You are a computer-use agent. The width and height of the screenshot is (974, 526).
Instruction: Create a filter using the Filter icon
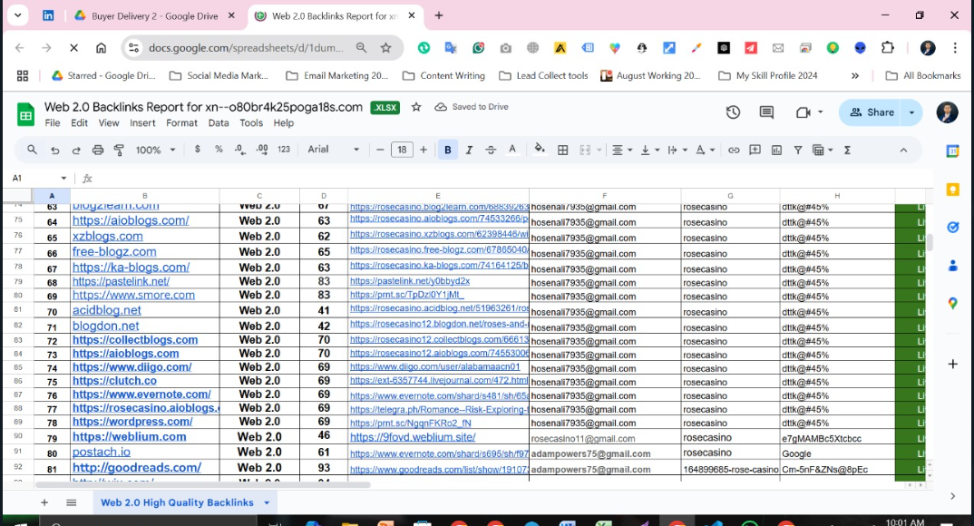point(798,150)
